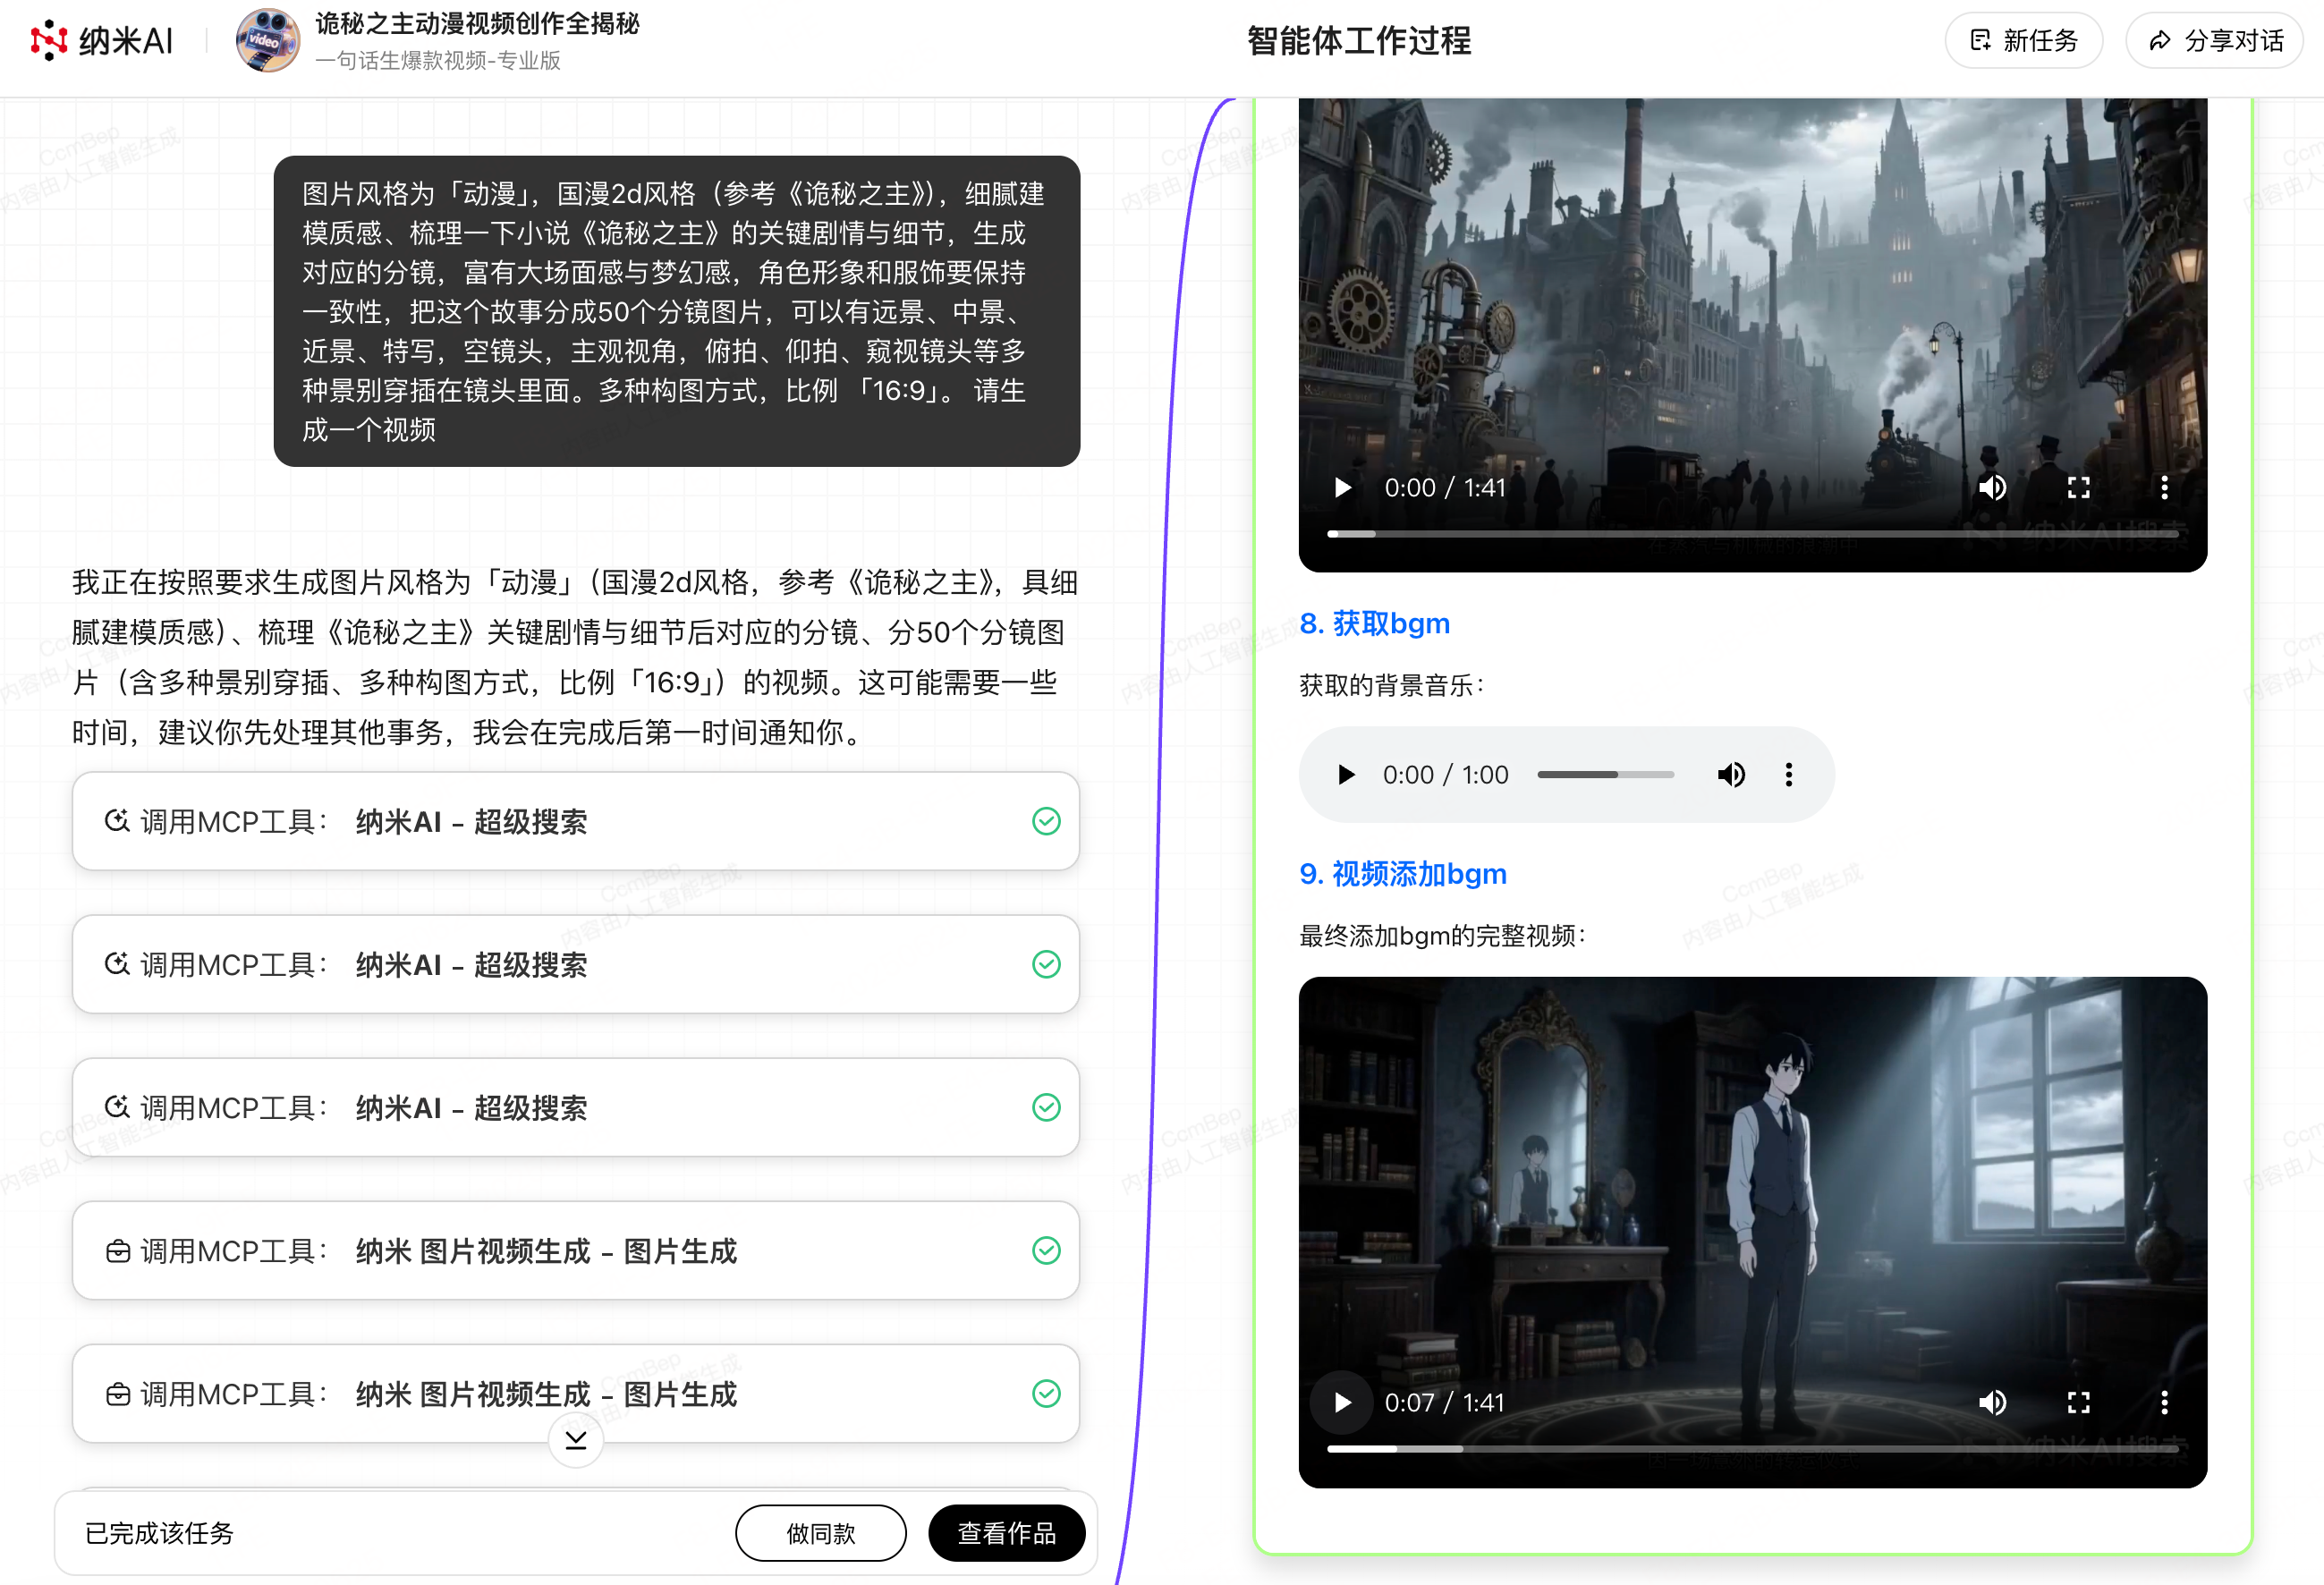Enter fullscreen on the steampunk city video
Image resolution: width=2324 pixels, height=1585 pixels.
pos(2079,487)
